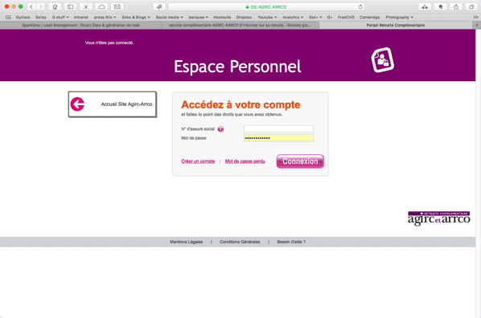The image size is (481, 318).
Task: Focus the Mot de passe field
Action: (x=278, y=138)
